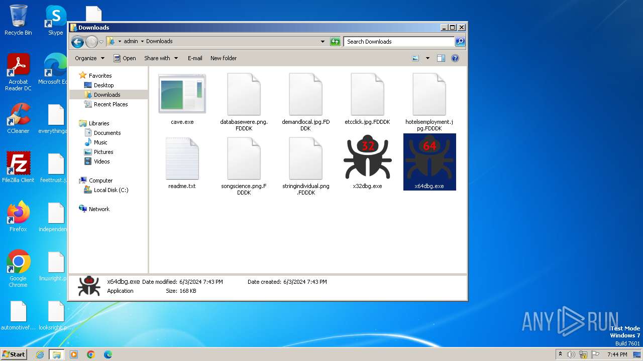643x361 pixels.
Task: Select the x32dbg.exe bug icon
Action: coord(367,157)
